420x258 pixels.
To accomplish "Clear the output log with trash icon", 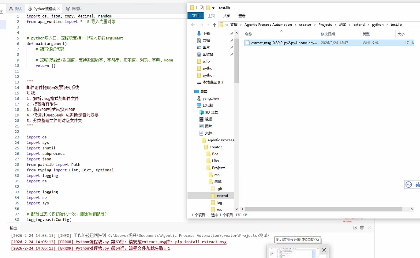I will pyautogui.click(x=362, y=228).
